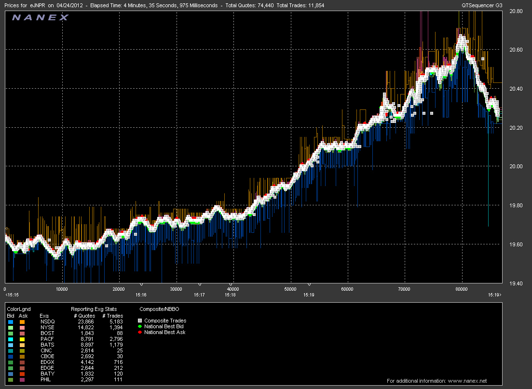Click the 15:17 time marker triangle
532x389 pixels.
click(x=199, y=285)
